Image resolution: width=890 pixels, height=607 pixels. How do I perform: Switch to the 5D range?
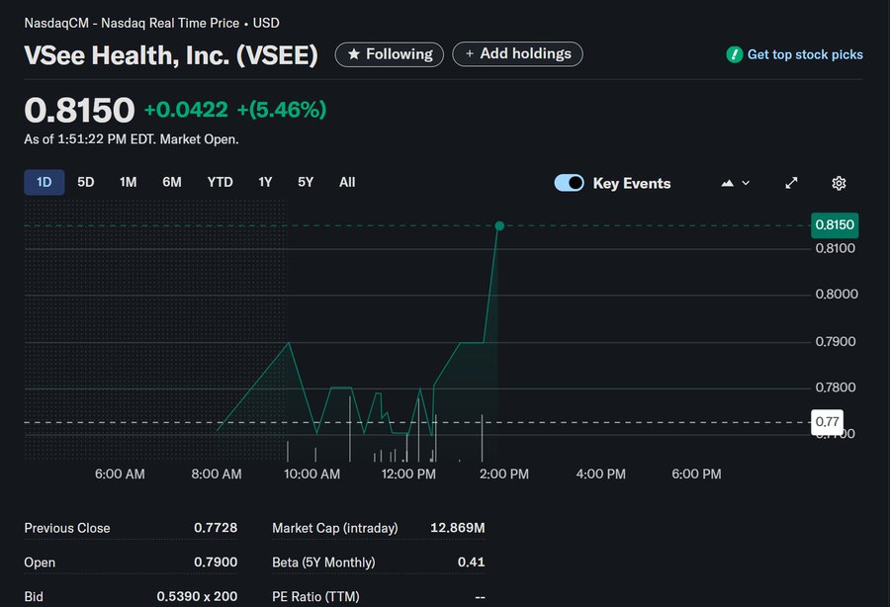coord(86,182)
